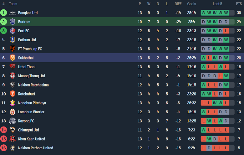
Task: Open the Chiangrai Utd logo
Action: coord(13,130)
